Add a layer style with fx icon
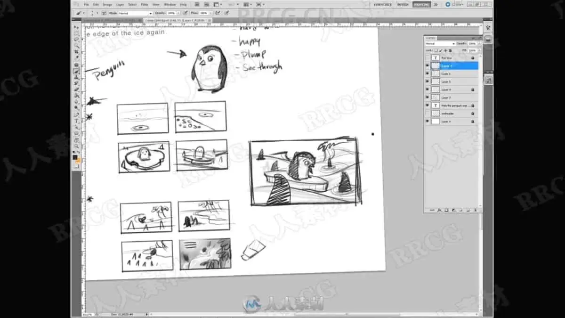This screenshot has width=565, height=318. point(439,210)
